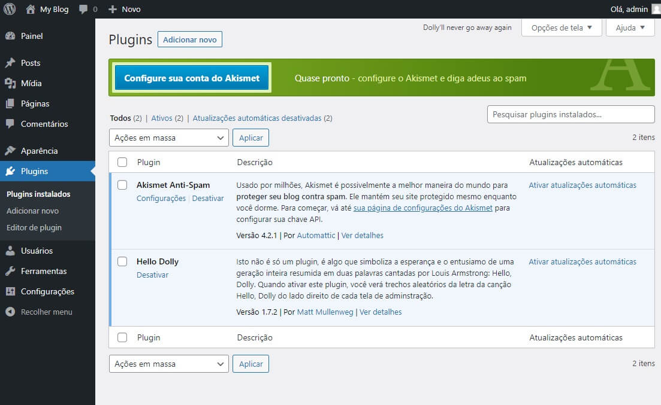Click Ver detalhes for Akismet
This screenshot has width=661, height=405.
point(362,235)
